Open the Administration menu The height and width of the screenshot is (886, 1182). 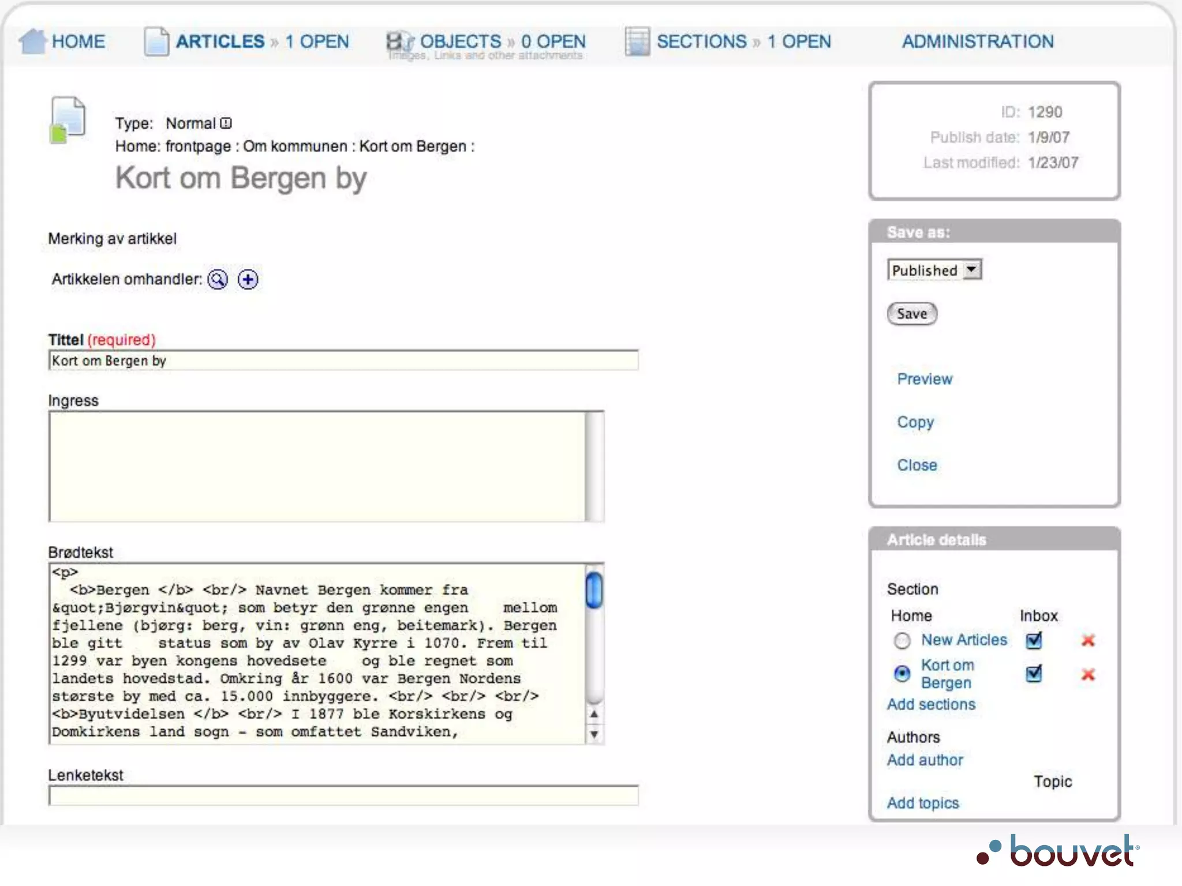click(978, 42)
